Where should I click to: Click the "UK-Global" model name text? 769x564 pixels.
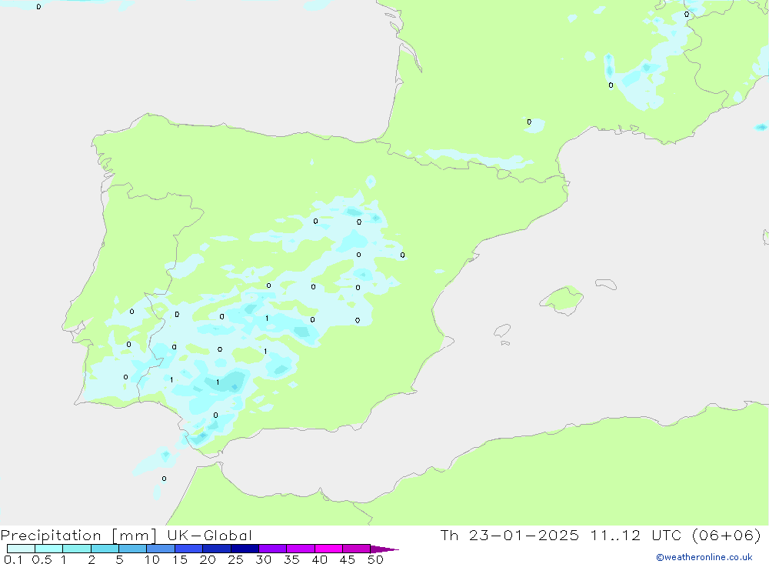209,536
